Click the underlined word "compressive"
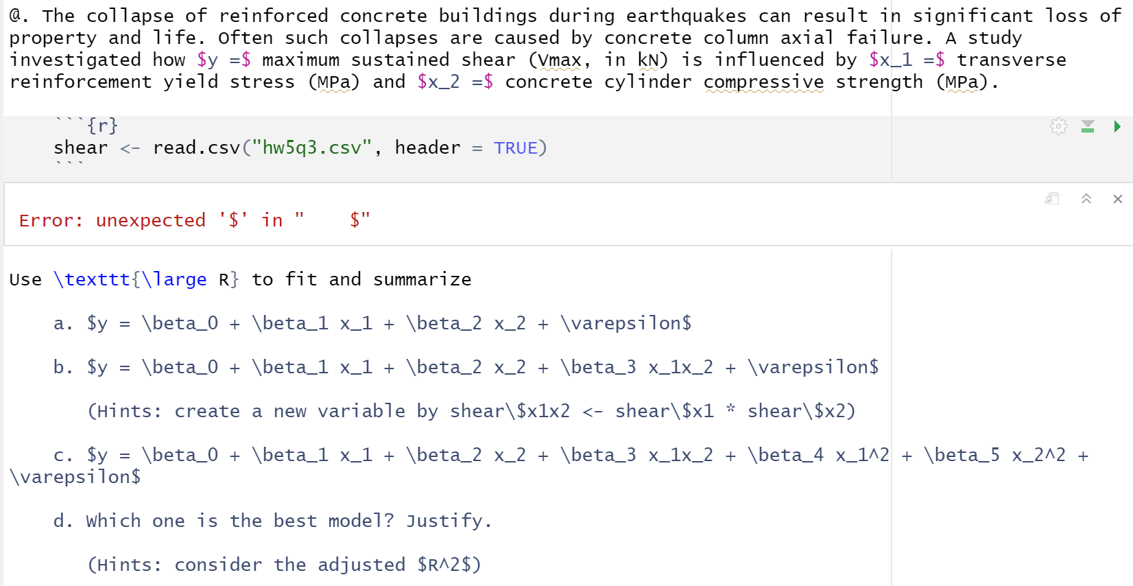This screenshot has height=586, width=1133. pos(763,82)
